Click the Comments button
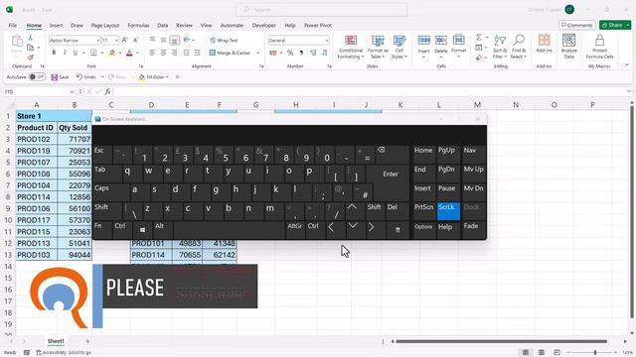The image size is (636, 357). pyautogui.click(x=577, y=25)
